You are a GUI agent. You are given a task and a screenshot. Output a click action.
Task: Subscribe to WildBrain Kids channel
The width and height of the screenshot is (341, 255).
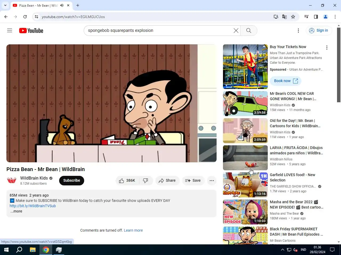click(x=72, y=181)
